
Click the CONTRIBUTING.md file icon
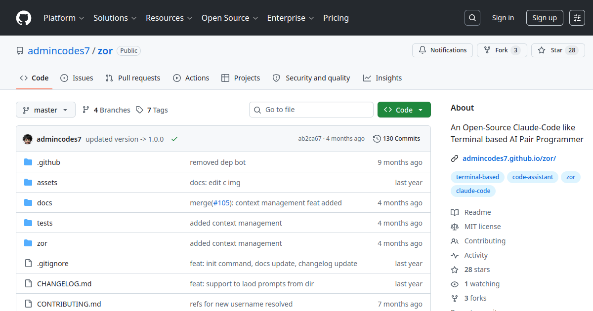tap(28, 304)
